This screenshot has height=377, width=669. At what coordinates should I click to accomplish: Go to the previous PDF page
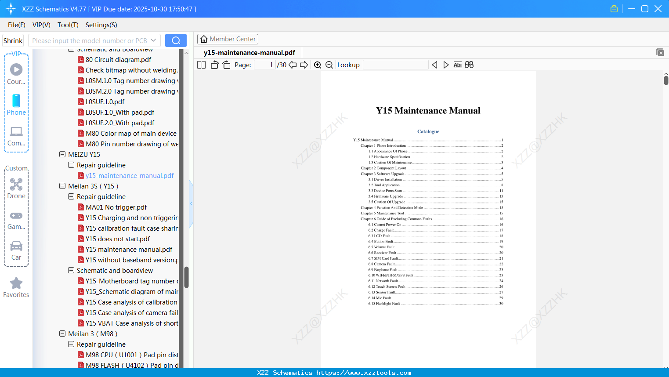[x=293, y=65]
